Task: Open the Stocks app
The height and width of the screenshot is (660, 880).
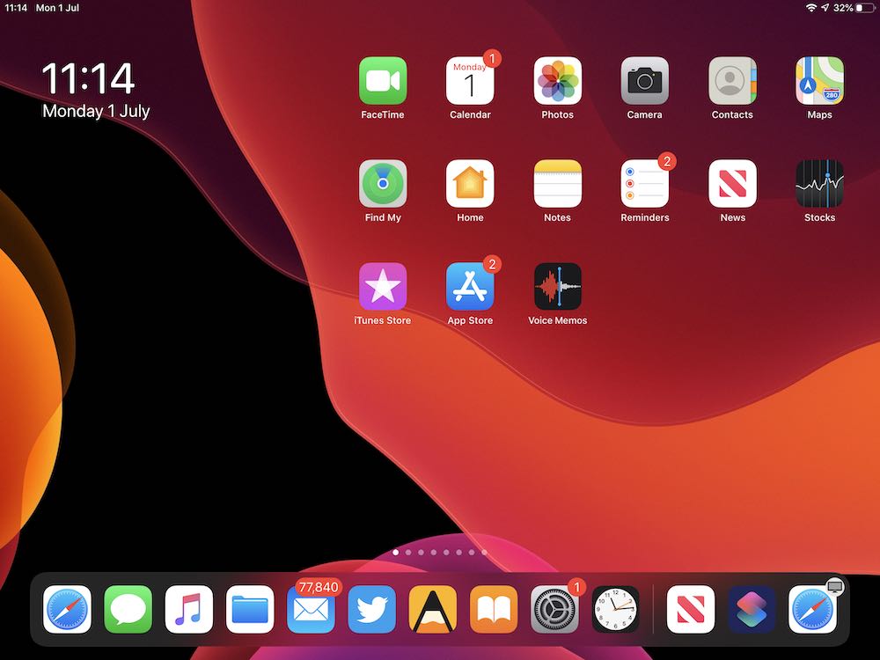Action: (x=819, y=184)
